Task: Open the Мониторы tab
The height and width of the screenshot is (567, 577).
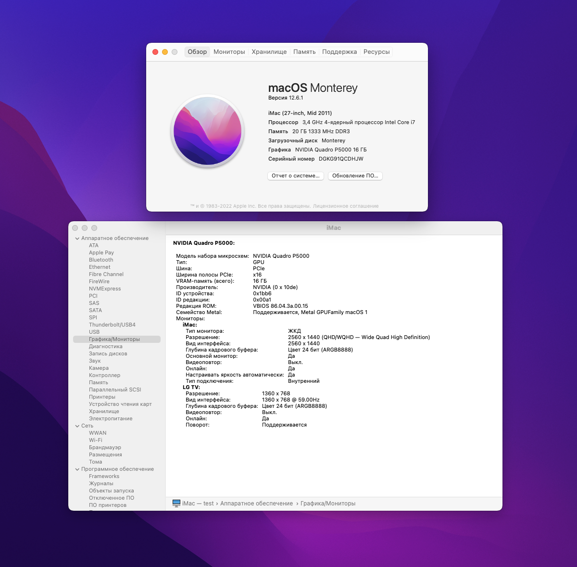Action: (229, 52)
